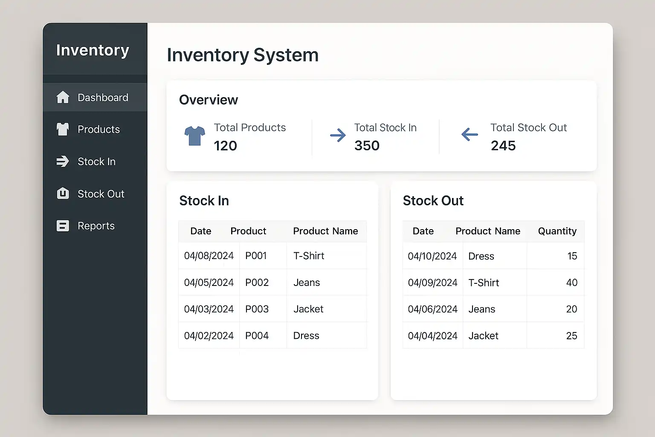This screenshot has width=655, height=437.
Task: Click the Reports document icon in sidebar
Action: click(x=63, y=226)
